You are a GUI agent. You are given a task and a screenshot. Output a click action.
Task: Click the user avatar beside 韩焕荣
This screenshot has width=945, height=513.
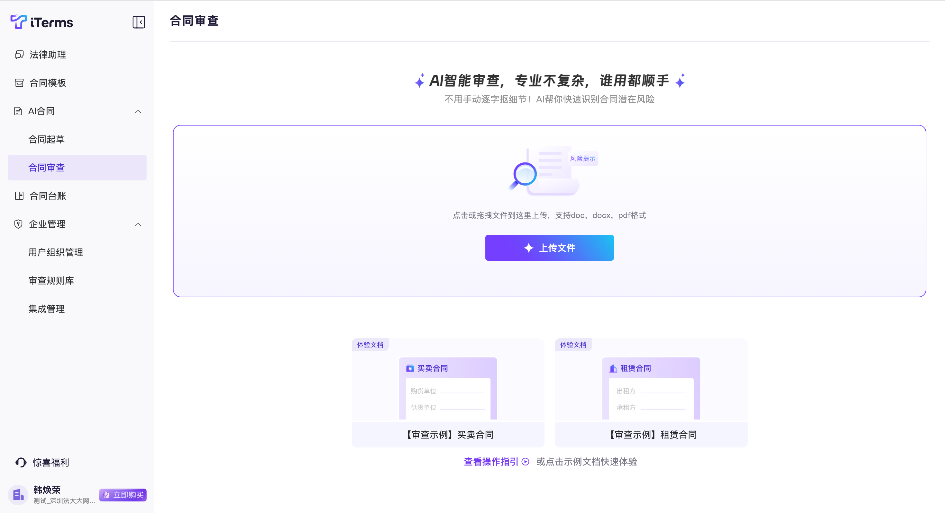(18, 495)
